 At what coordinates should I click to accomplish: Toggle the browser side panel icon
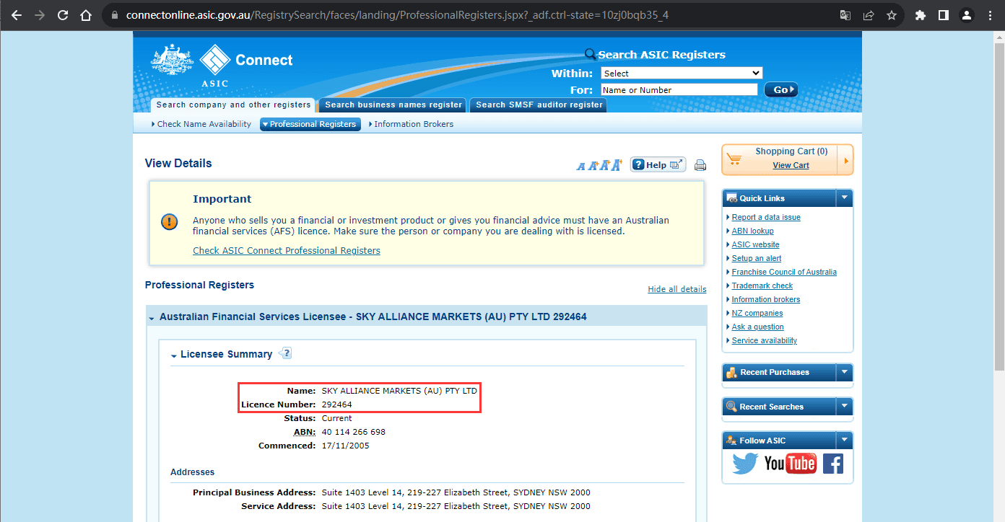click(944, 15)
